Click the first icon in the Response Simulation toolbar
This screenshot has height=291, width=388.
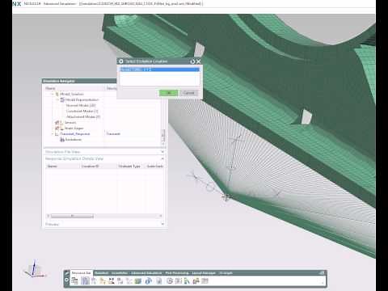tap(74, 281)
